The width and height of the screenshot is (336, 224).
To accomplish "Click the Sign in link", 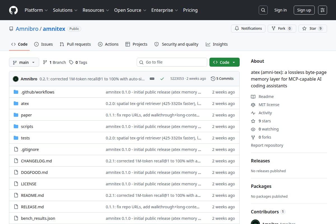I will click(281, 10).
